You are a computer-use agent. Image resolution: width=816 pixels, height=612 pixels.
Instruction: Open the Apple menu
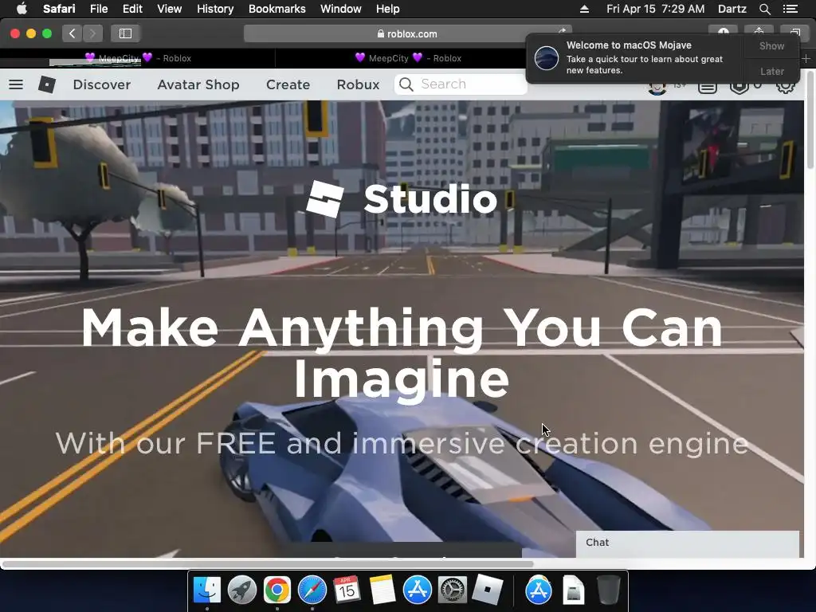point(22,9)
